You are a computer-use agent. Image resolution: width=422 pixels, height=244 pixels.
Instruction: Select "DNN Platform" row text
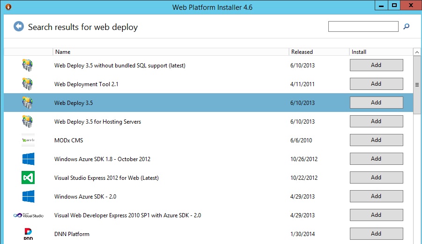pyautogui.click(x=72, y=234)
